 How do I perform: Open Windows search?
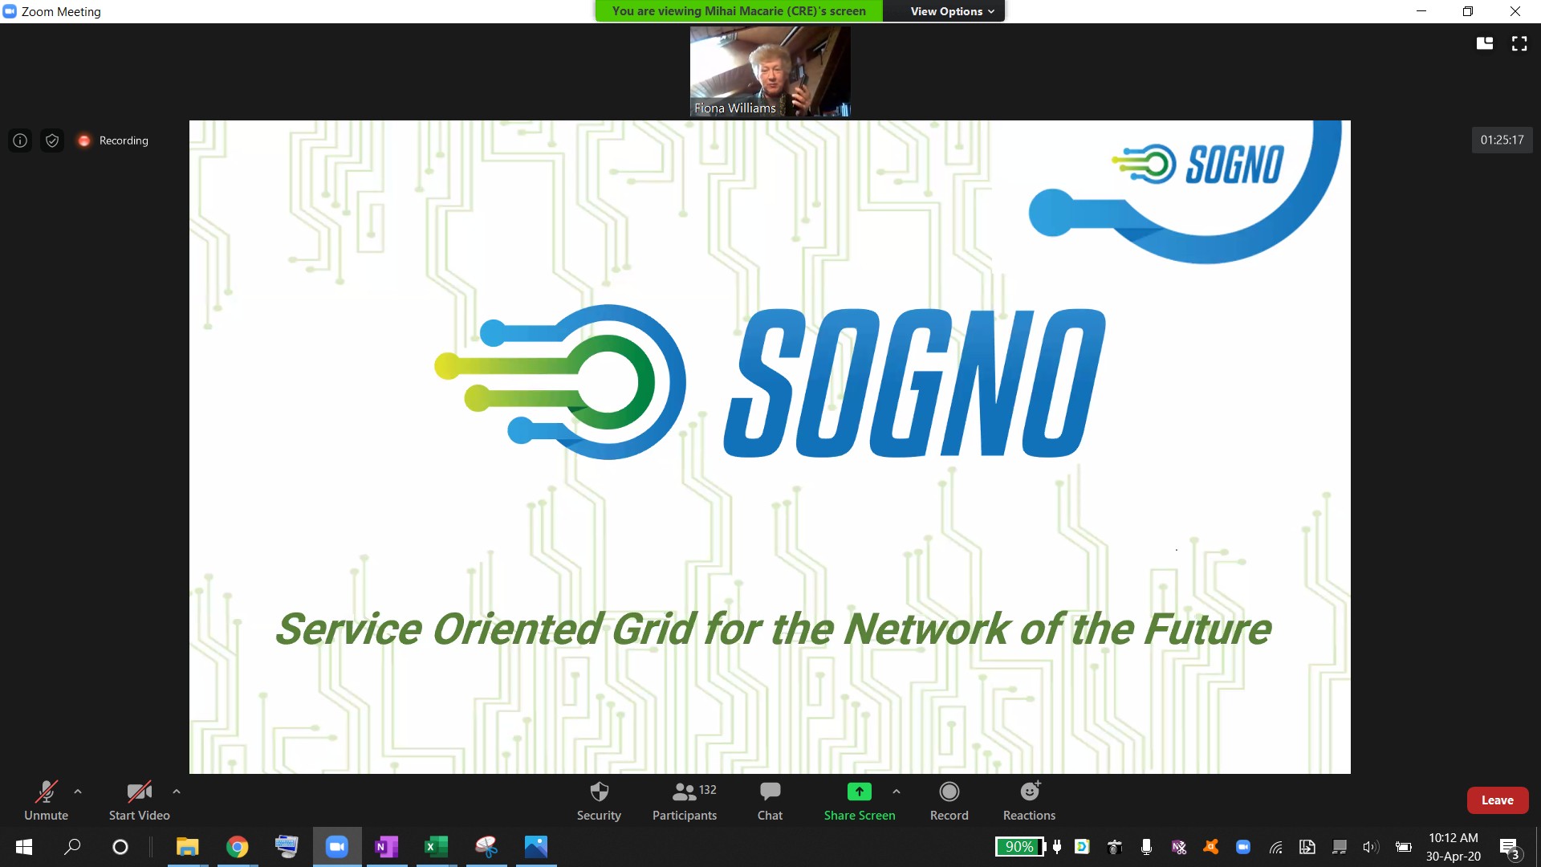[x=72, y=847]
